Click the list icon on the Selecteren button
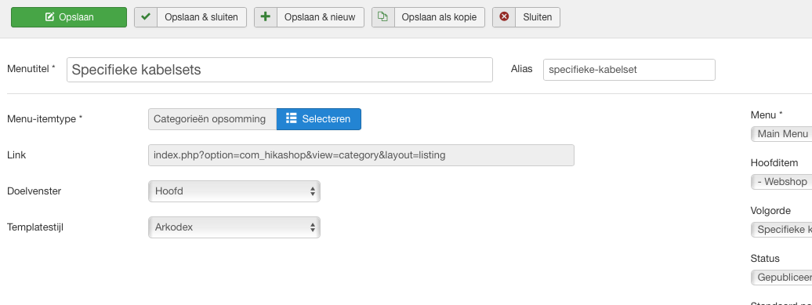This screenshot has height=305, width=812. tap(291, 118)
